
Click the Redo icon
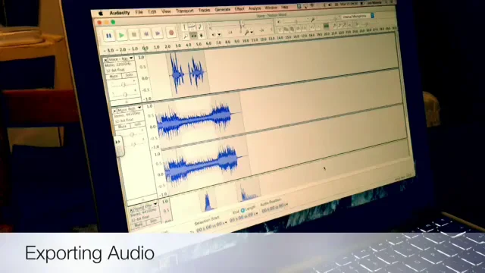point(318,27)
